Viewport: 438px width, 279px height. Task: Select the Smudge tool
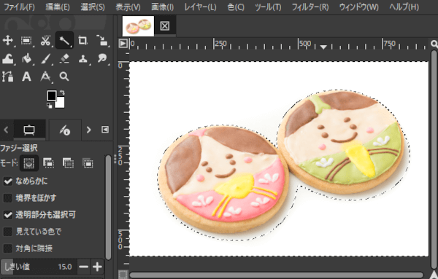click(102, 59)
